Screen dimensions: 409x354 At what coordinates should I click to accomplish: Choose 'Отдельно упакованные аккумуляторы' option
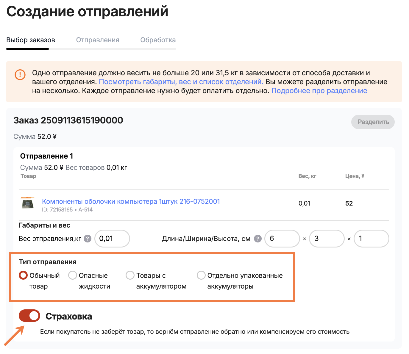click(201, 275)
